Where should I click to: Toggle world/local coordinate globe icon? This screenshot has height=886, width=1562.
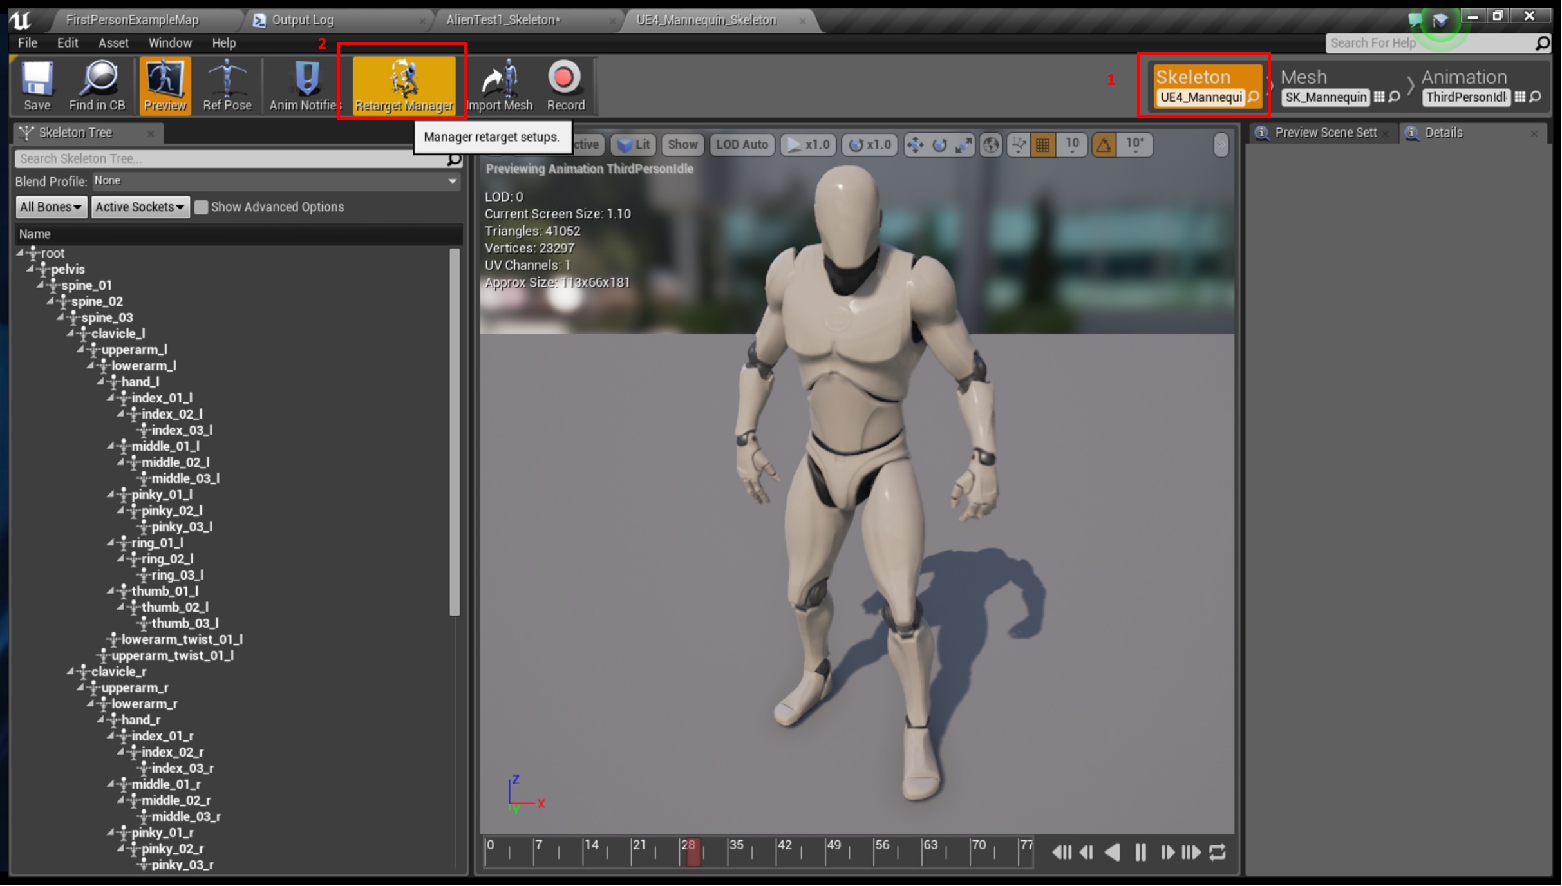(991, 145)
